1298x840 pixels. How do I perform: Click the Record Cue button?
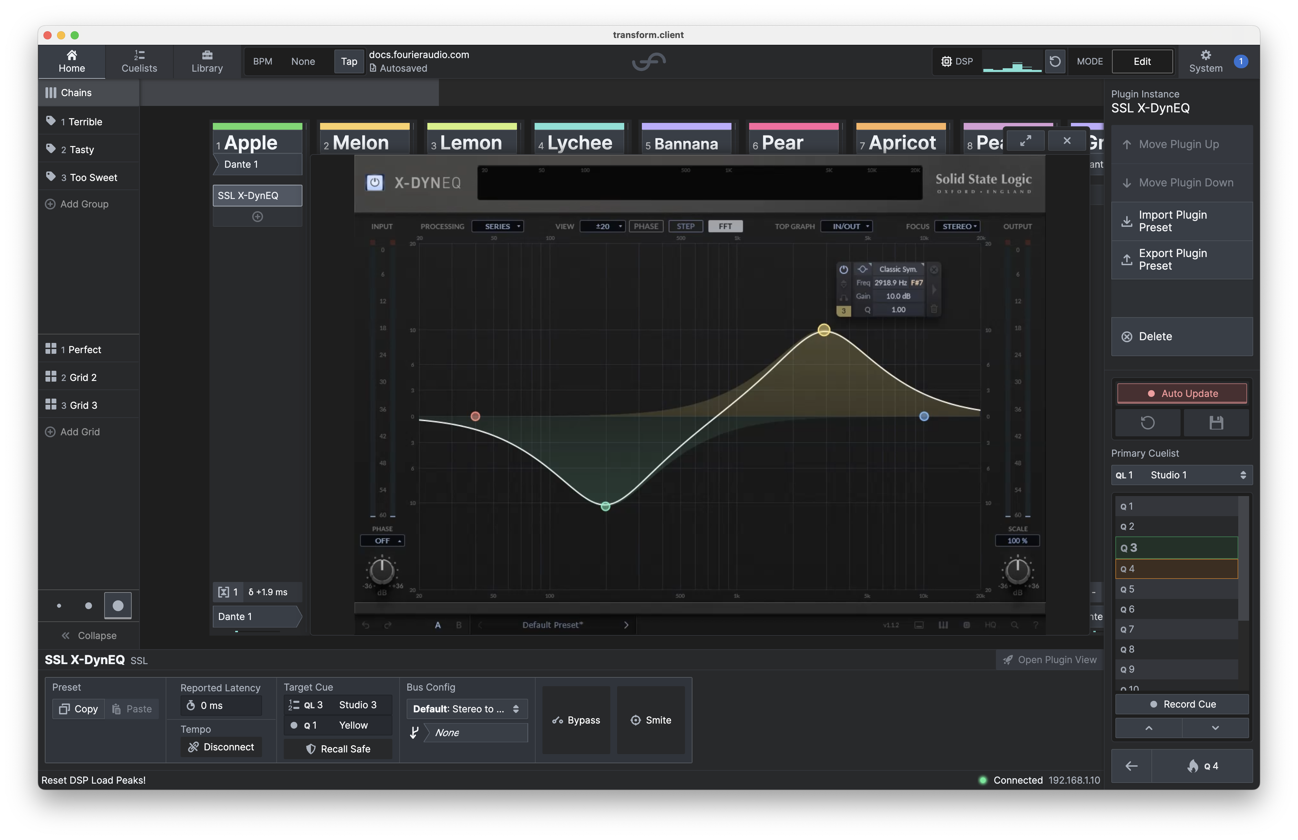pyautogui.click(x=1181, y=704)
